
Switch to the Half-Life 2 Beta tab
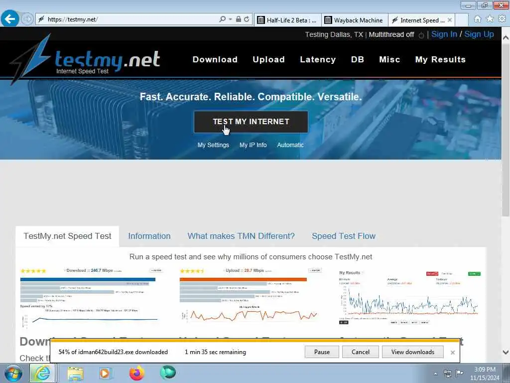[x=287, y=20]
